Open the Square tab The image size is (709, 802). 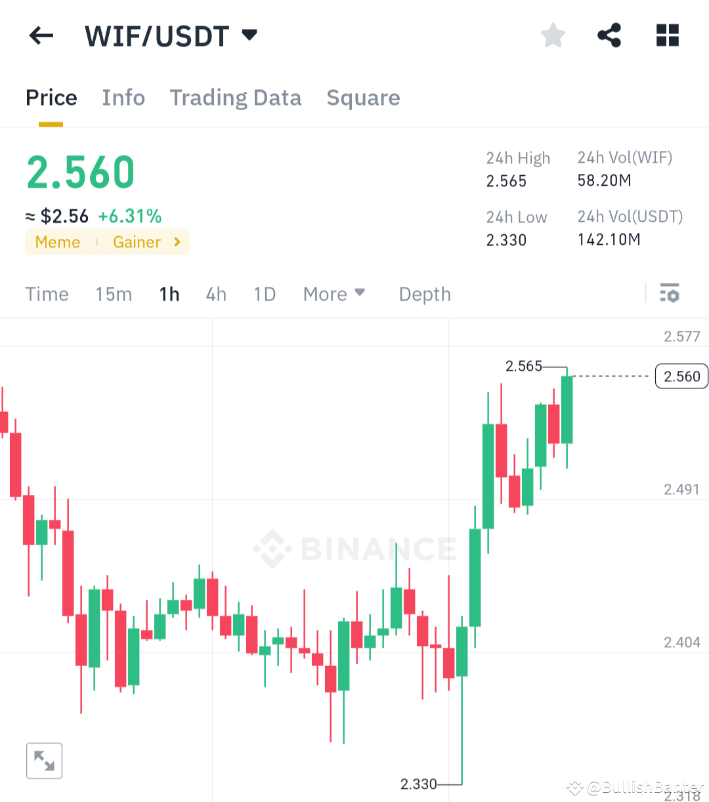[x=363, y=97]
